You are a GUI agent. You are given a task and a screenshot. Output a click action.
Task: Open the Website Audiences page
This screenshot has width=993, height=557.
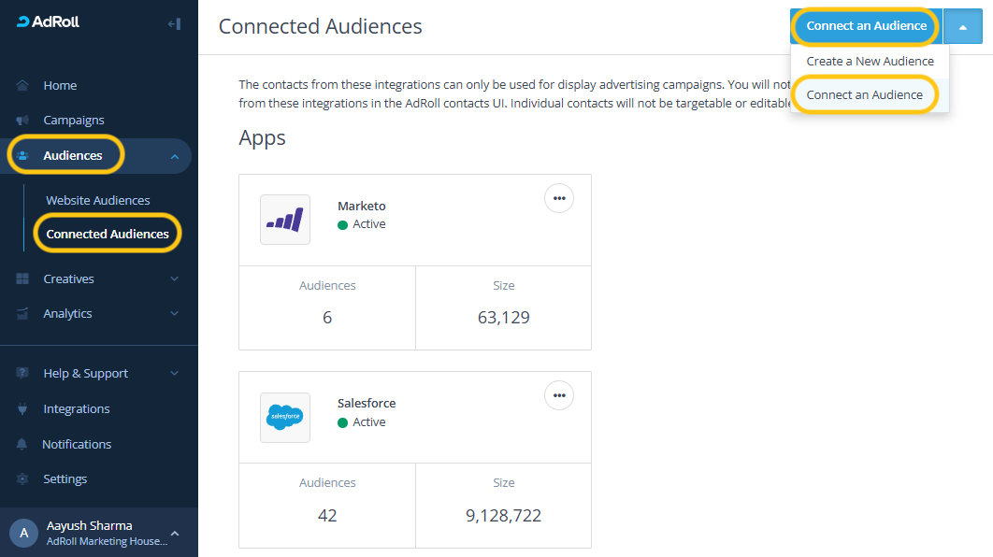click(x=97, y=200)
